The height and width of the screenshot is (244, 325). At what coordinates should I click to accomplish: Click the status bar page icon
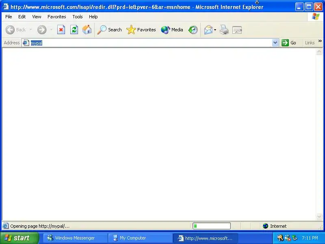point(6,226)
